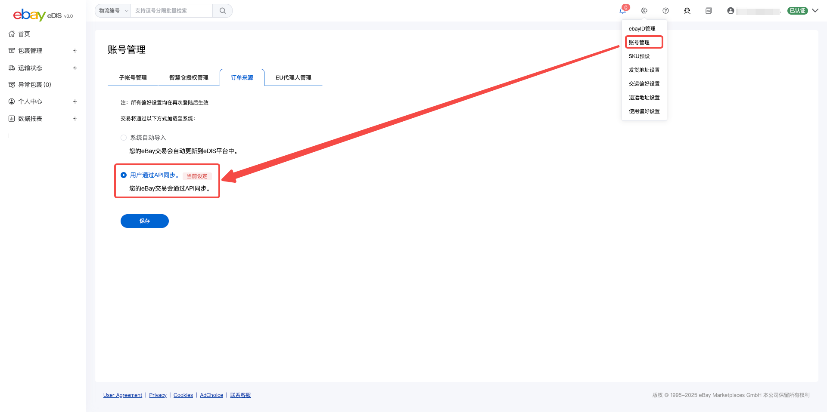Expand the 运输状态 plus expander

(x=75, y=68)
